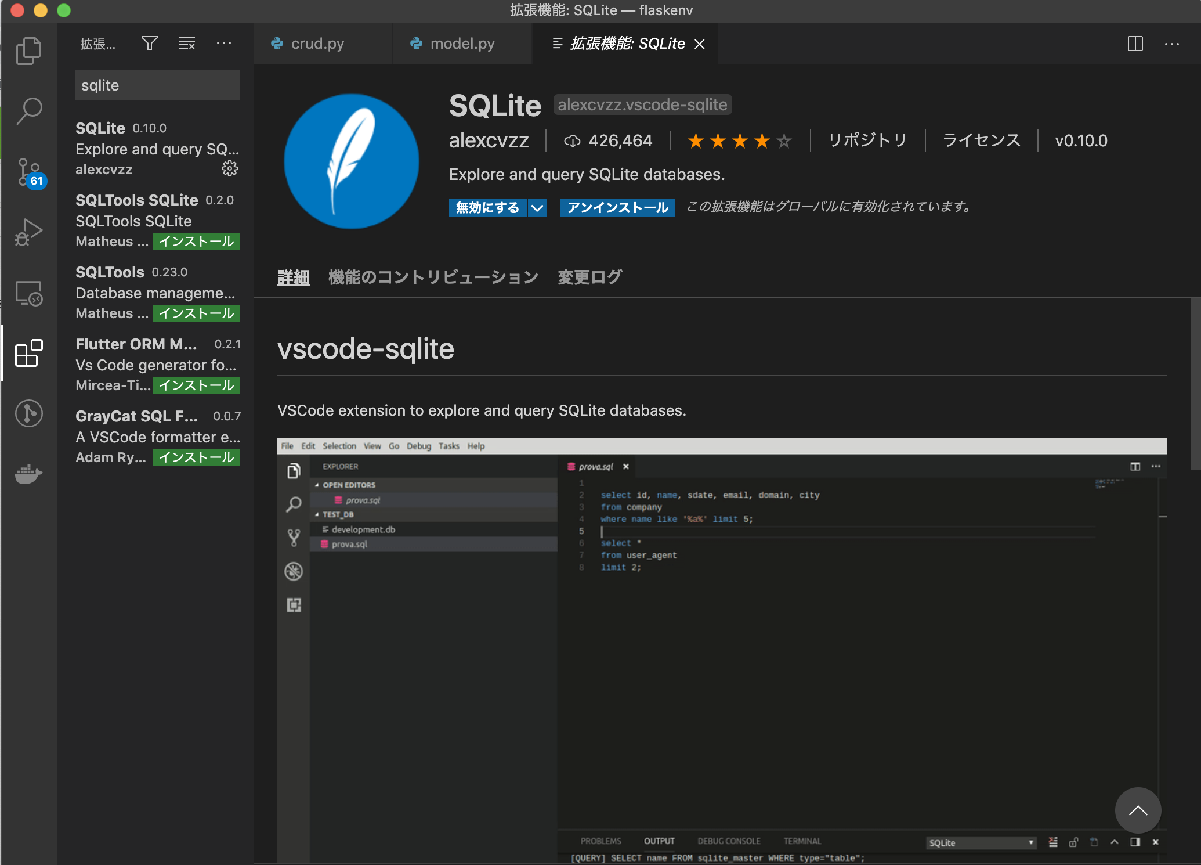
Task: Open Source Control showing 61 changes
Action: point(28,171)
